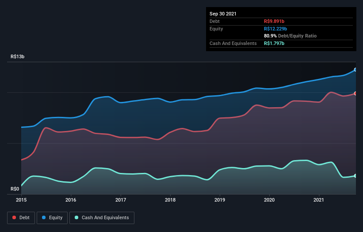
Task: Click the Sep 30 2021 tooltip date
Action: tap(223, 14)
